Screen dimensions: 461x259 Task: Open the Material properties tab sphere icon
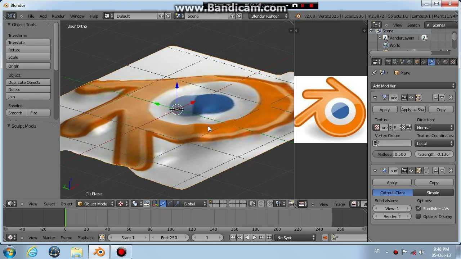[446, 62]
